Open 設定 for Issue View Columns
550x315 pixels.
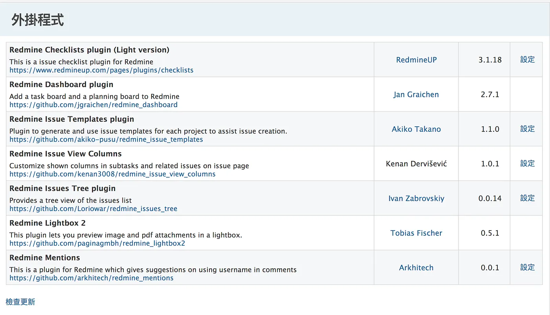tap(528, 164)
